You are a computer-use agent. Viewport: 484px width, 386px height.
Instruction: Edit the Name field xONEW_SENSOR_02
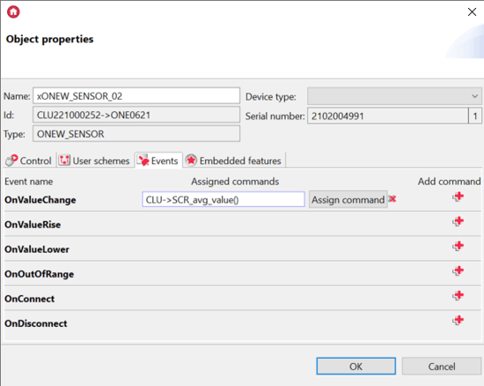(136, 96)
